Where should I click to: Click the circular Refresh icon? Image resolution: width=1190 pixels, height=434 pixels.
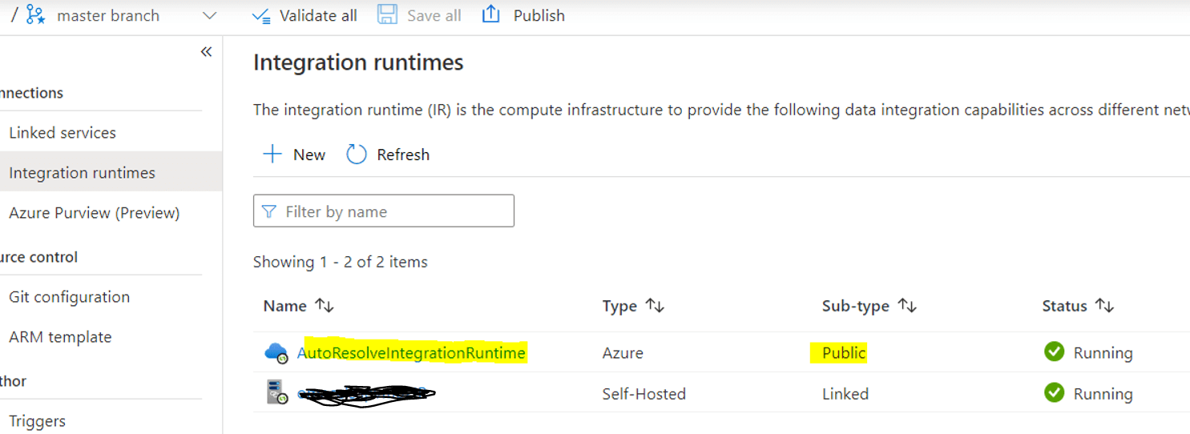tap(356, 155)
